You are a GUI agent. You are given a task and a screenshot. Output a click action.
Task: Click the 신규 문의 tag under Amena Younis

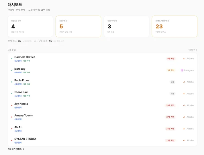(x=18, y=119)
